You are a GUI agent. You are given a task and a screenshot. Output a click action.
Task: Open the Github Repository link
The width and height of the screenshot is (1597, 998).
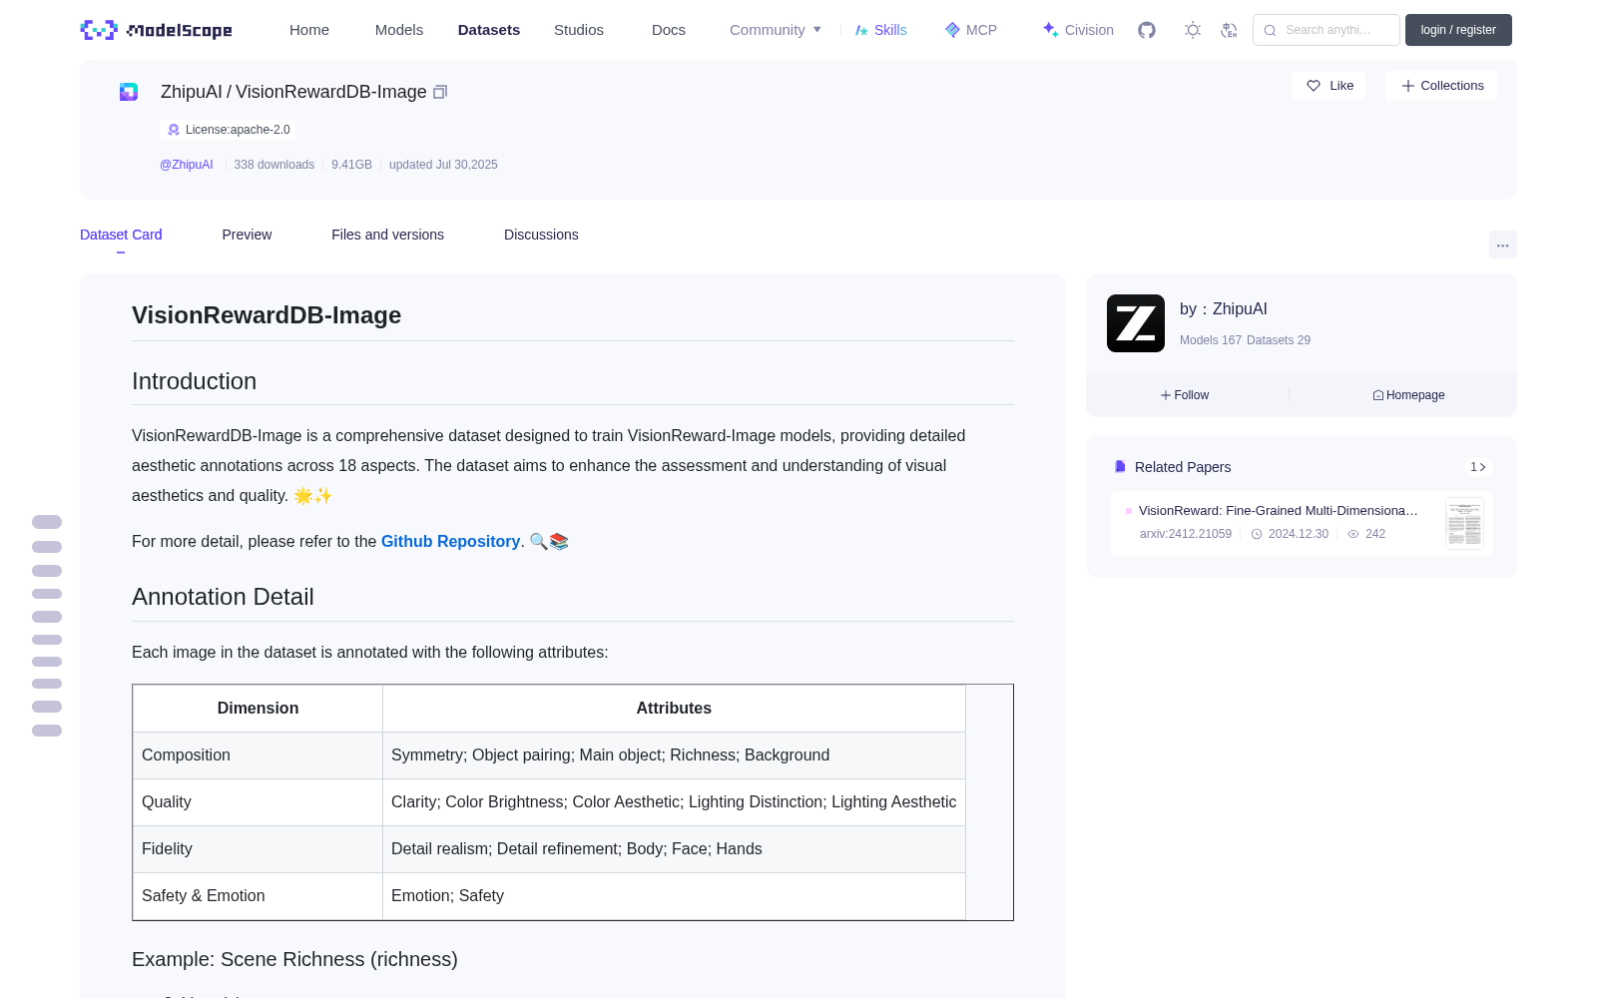click(x=450, y=541)
